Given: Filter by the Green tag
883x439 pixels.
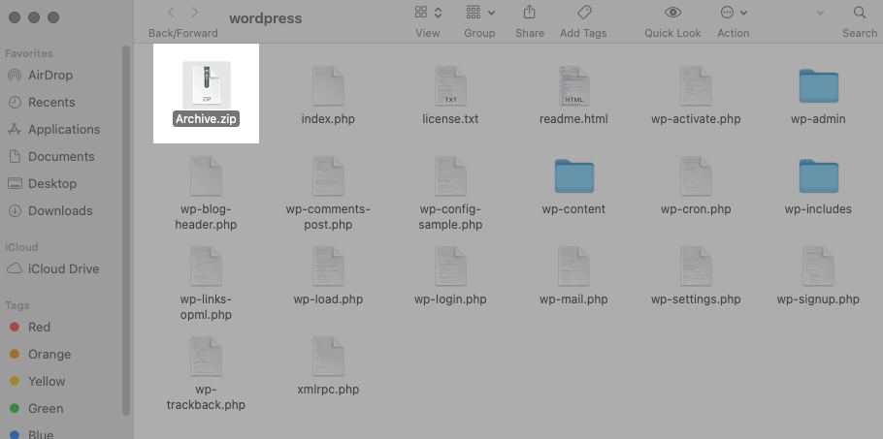Looking at the screenshot, I should (36, 409).
